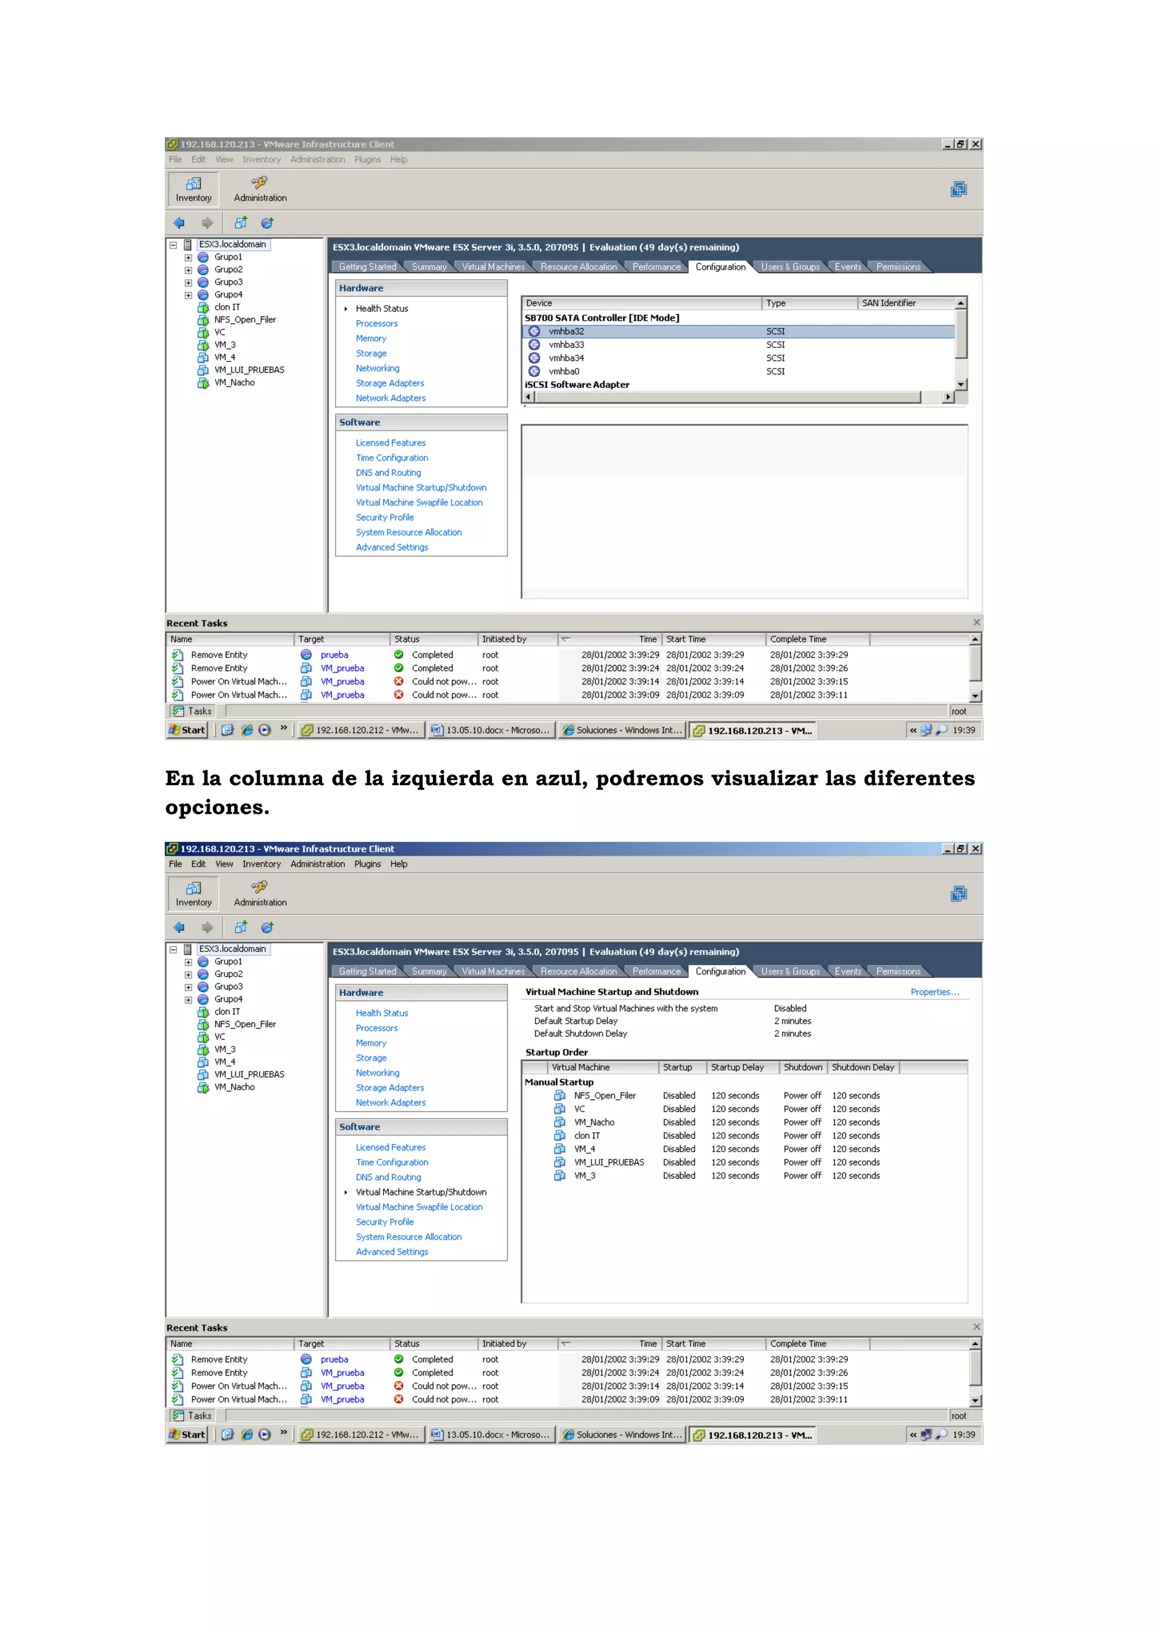The image size is (1153, 1632).
Task: Click new virtual machine toolbar icon in lower window
Action: tap(241, 927)
